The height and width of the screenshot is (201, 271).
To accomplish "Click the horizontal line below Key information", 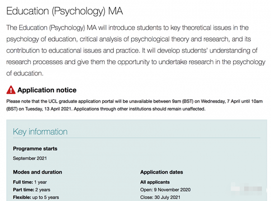I will tap(136, 138).
